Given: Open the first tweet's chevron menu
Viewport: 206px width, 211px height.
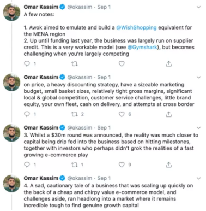Looking at the screenshot, I should [x=199, y=7].
